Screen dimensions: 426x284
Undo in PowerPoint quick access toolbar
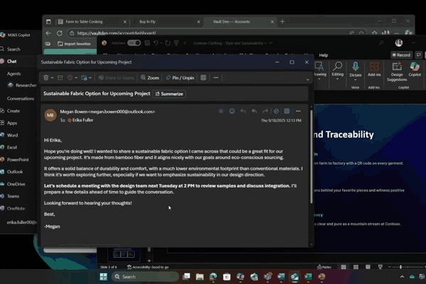[x=155, y=43]
